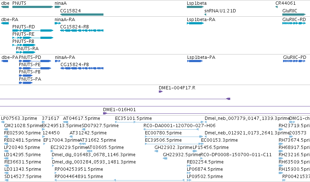Click the dbe gene arrow glyph
The width and height of the screenshot is (310, 182).
[5, 7]
